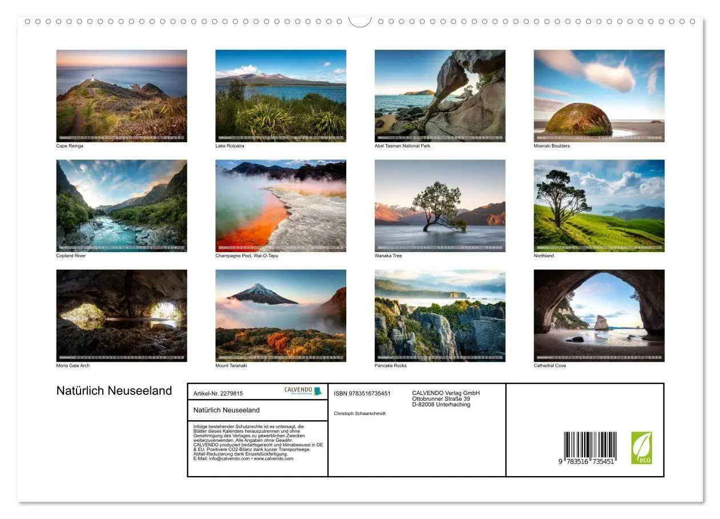This screenshot has width=720, height=519.
Task: Open the Lake Rotoaira photo
Action: [281, 96]
